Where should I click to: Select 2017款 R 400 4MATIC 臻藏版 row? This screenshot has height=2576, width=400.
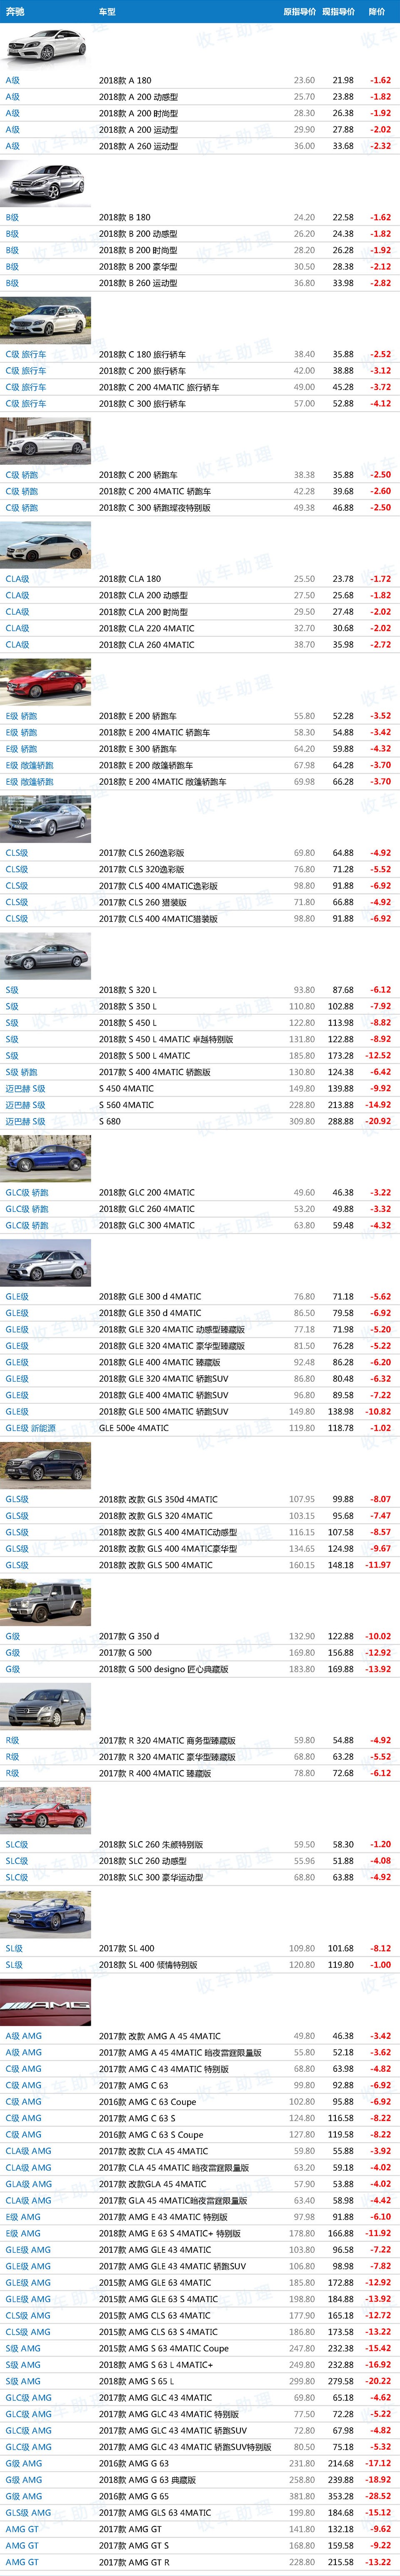point(200,1773)
